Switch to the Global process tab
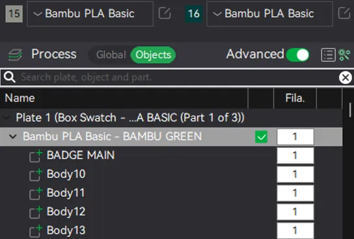354x239 pixels. point(111,55)
